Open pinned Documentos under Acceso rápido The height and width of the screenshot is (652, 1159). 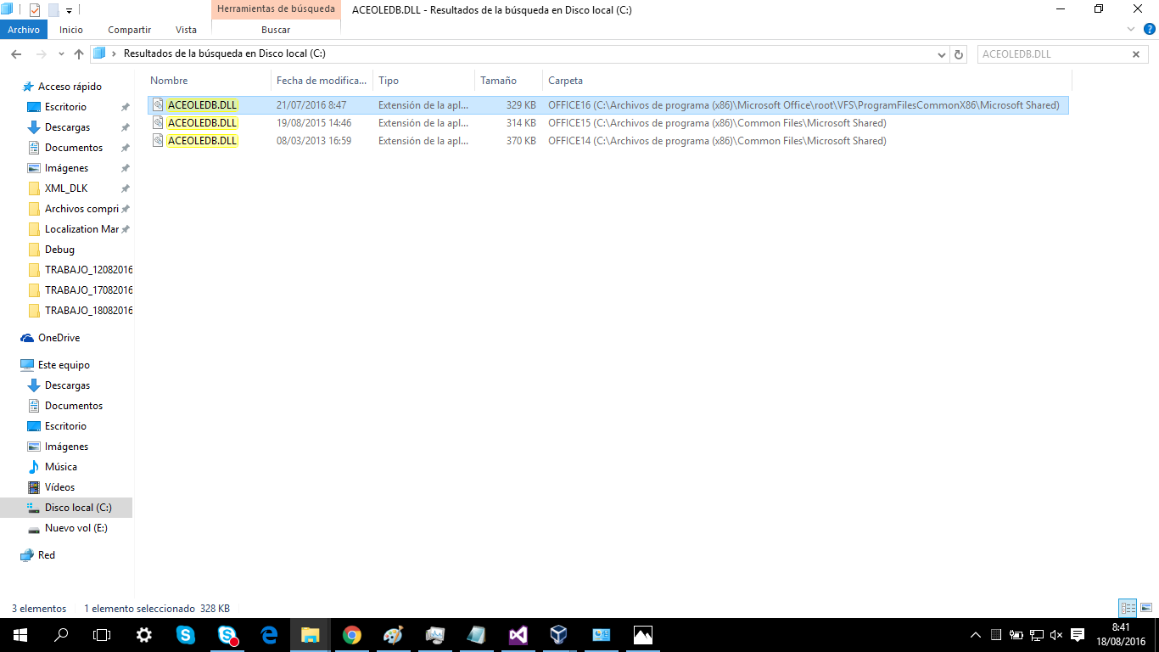(x=74, y=148)
